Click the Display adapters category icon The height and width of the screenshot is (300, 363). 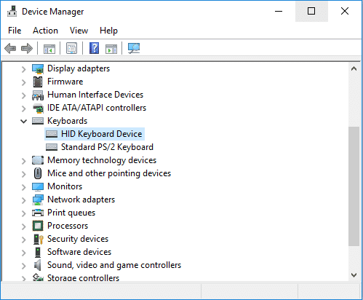point(38,68)
